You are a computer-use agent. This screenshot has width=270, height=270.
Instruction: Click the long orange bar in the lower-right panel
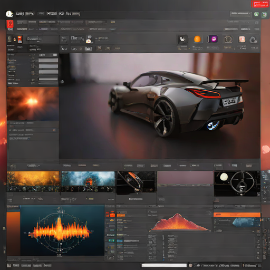(237, 215)
